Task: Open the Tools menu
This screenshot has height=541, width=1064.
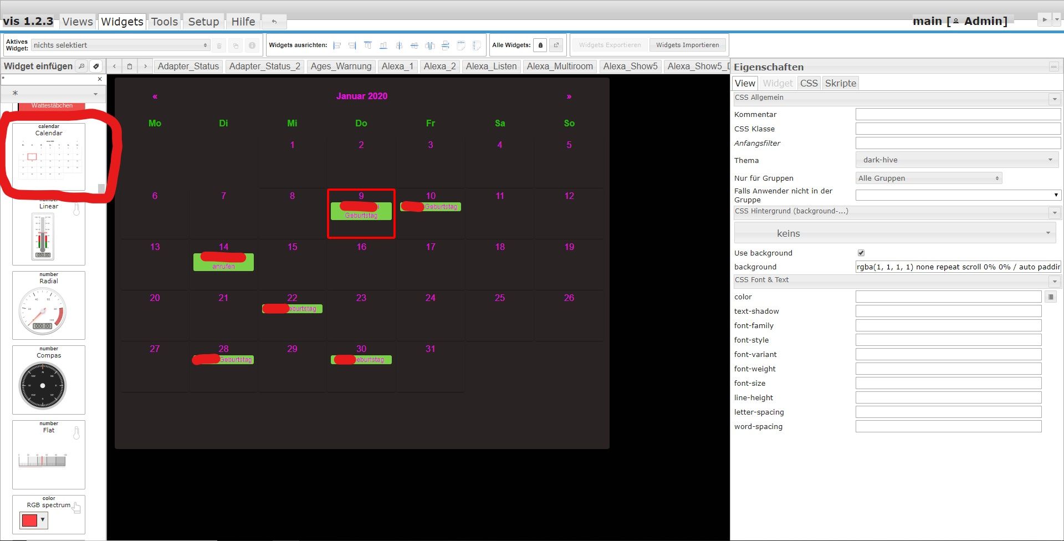Action: (x=165, y=22)
